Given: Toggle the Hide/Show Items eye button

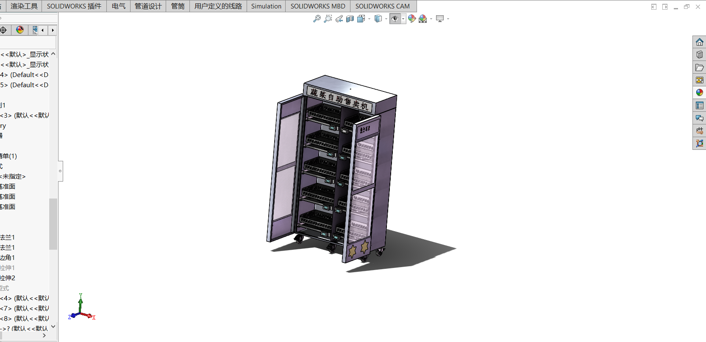Looking at the screenshot, I should [x=395, y=19].
